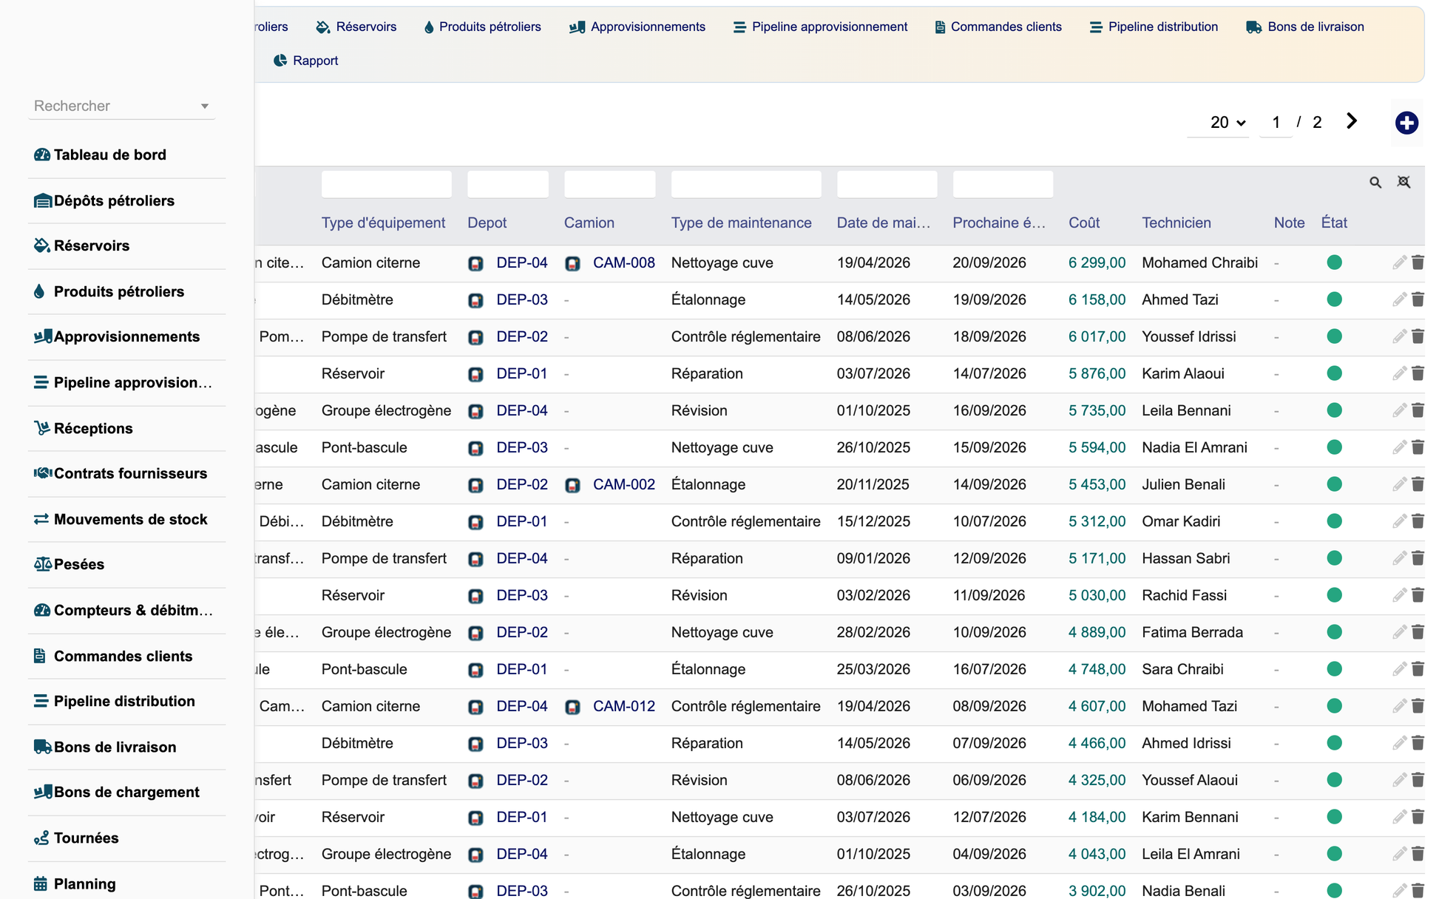Click the next due date 06/09/2026
Image resolution: width=1439 pixels, height=899 pixels.
tap(989, 780)
